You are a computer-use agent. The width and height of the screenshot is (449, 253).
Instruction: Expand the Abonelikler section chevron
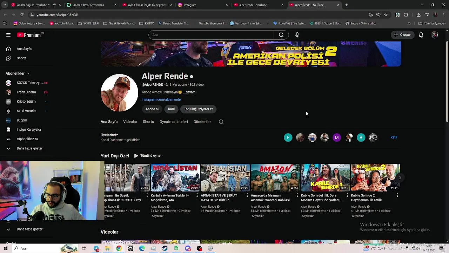tap(28, 73)
